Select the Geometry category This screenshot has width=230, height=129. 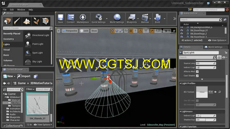pyautogui.click(x=9, y=39)
